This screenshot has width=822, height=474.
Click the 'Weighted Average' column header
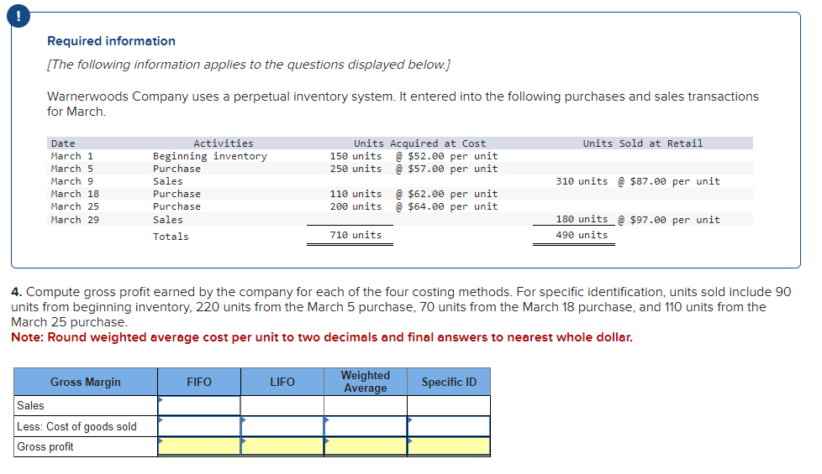click(366, 382)
